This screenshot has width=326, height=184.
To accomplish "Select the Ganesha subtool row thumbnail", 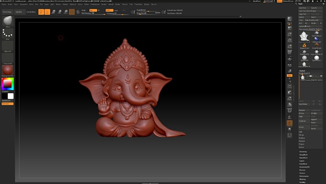I will coord(303,77).
